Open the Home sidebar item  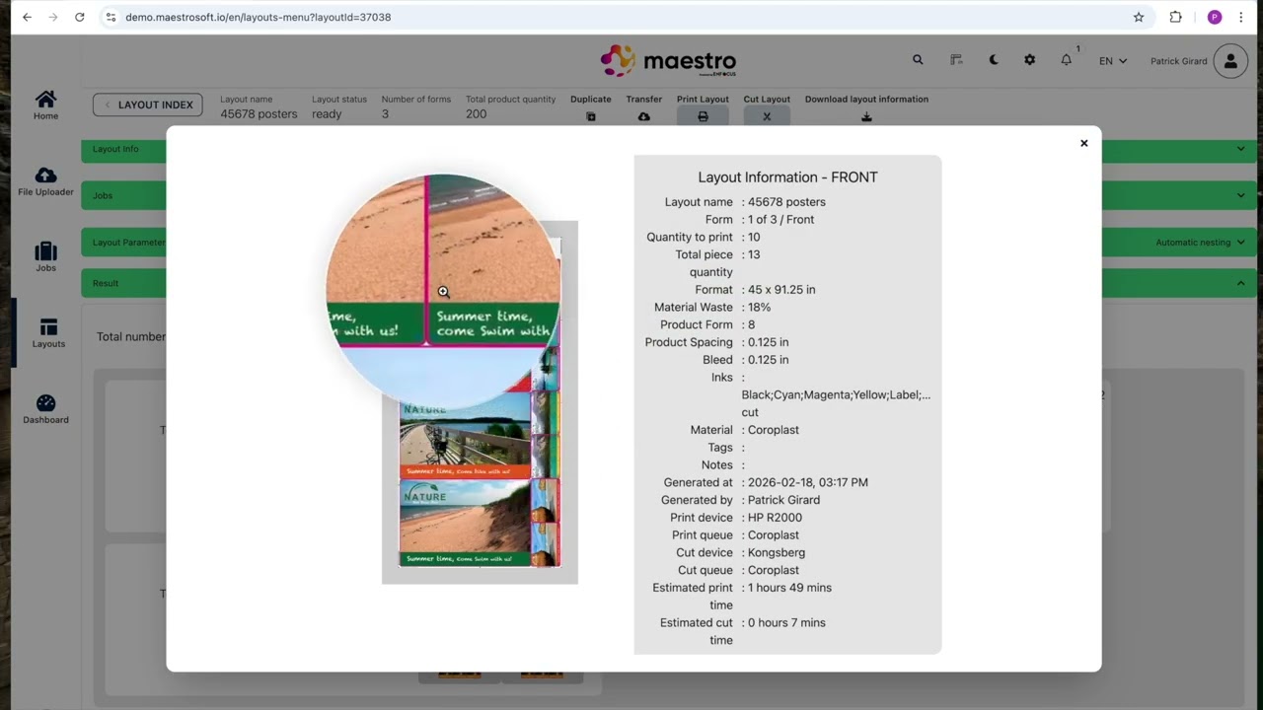45,105
